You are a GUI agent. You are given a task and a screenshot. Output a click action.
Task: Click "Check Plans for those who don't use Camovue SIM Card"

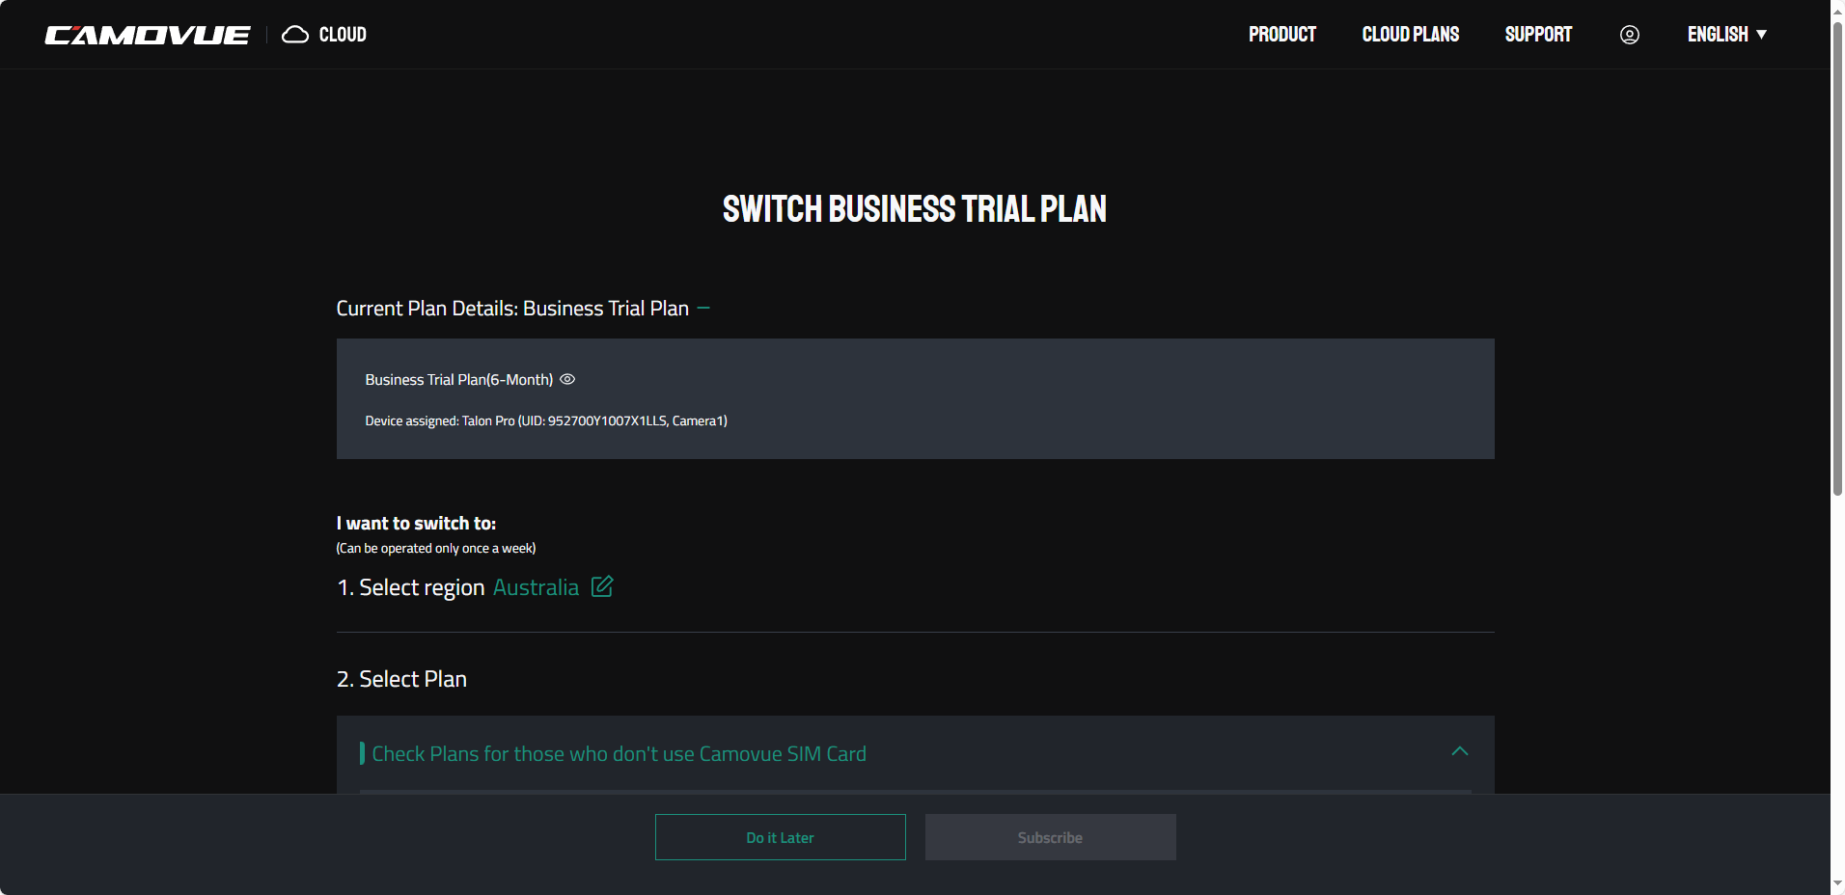(x=620, y=753)
